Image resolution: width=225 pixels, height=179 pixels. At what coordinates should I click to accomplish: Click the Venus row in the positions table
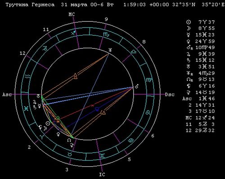click(x=201, y=41)
